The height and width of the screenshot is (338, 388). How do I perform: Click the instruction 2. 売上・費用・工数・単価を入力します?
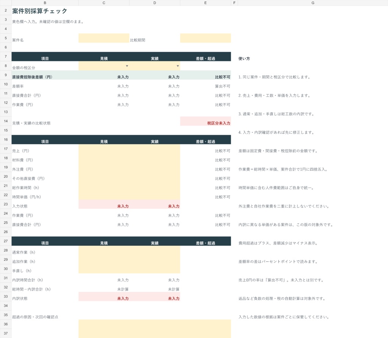(x=274, y=95)
